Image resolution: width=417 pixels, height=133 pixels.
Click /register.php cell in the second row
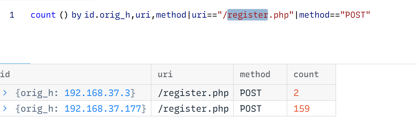193,109
